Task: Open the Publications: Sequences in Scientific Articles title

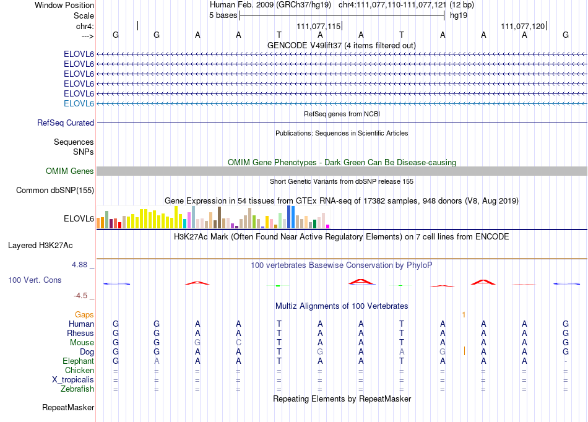Action: point(342,133)
